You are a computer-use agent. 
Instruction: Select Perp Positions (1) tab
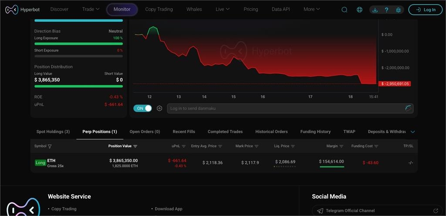100,131
